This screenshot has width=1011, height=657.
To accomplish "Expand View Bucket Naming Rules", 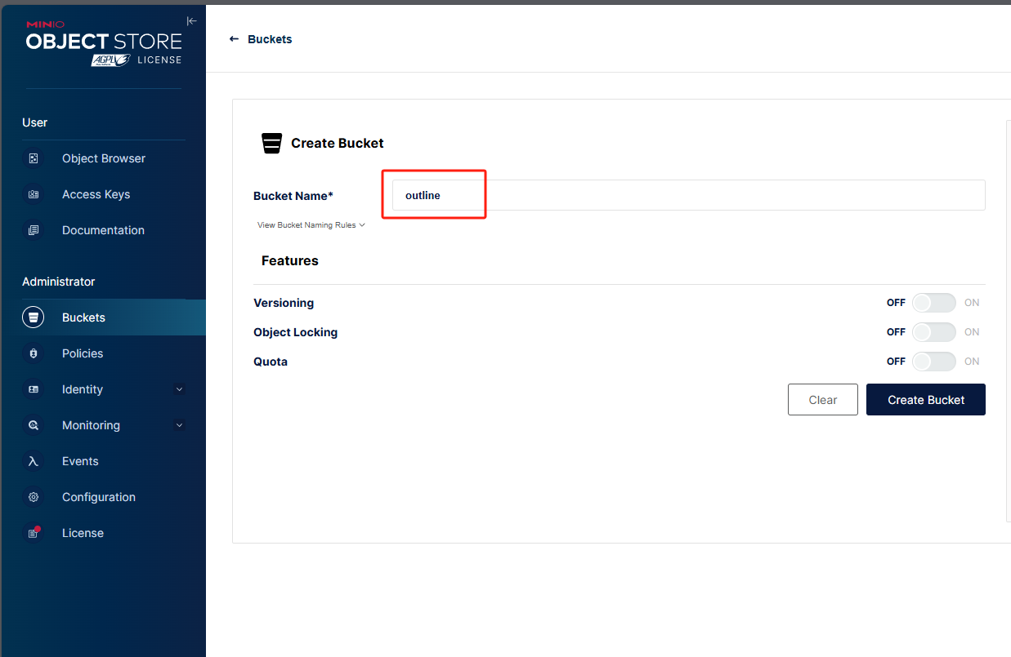I will click(x=311, y=225).
